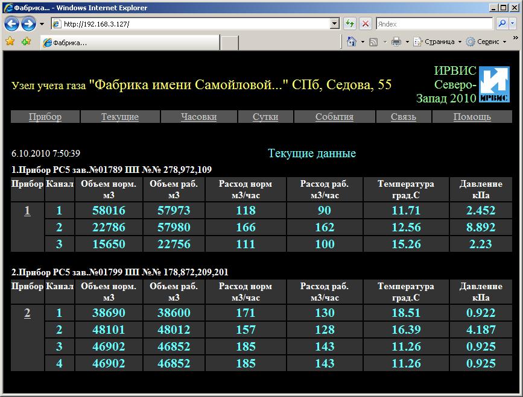Open the Текущие navigation link
Image resolution: width=523 pixels, height=397 pixels.
pos(120,117)
